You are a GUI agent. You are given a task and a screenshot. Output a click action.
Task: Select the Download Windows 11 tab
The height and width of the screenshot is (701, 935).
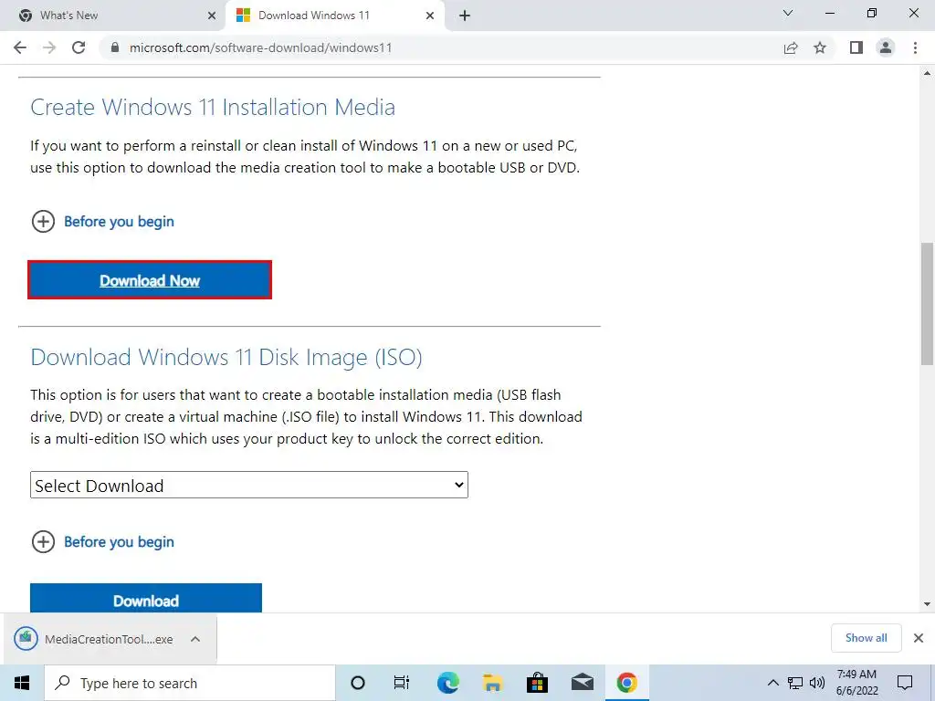coord(334,16)
